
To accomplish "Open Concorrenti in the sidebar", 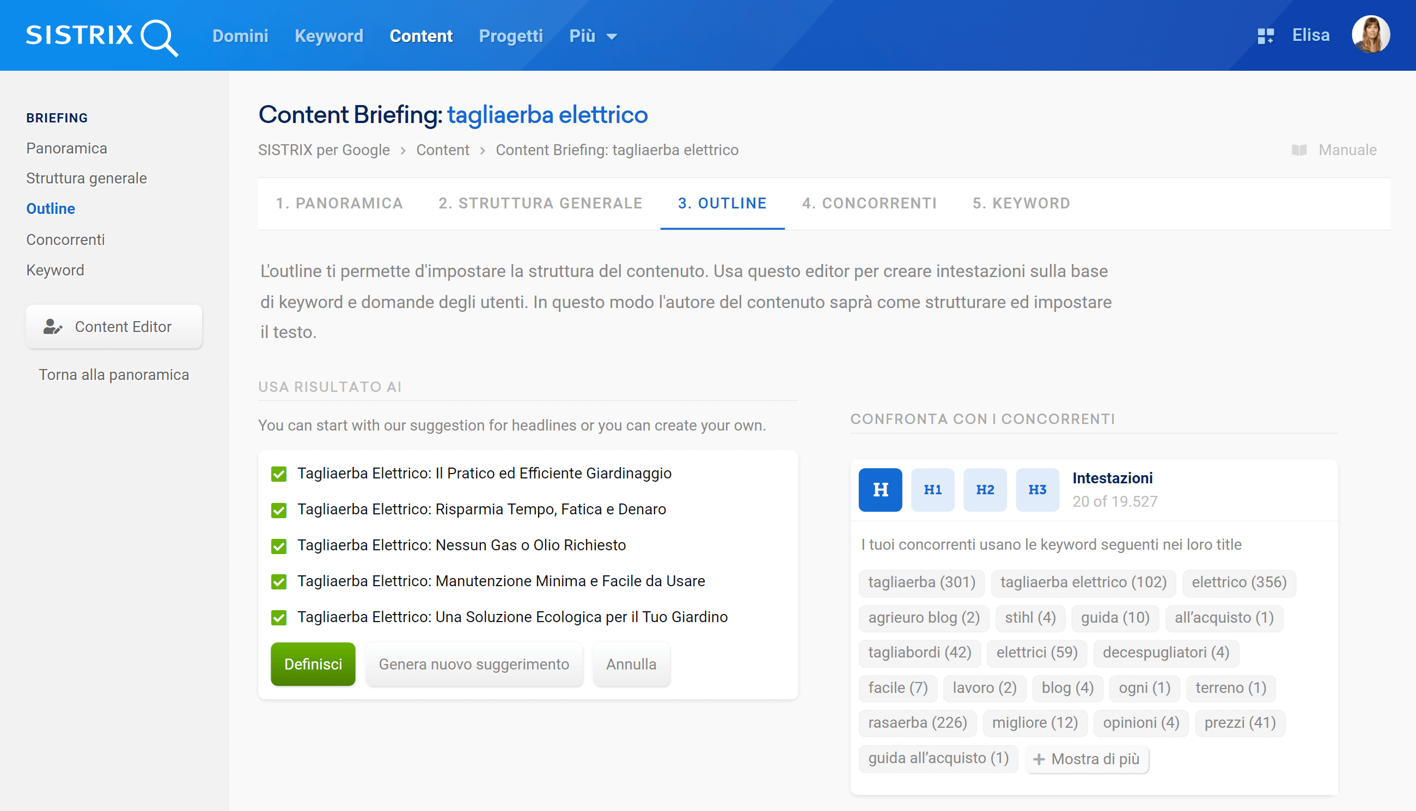I will pyautogui.click(x=65, y=239).
